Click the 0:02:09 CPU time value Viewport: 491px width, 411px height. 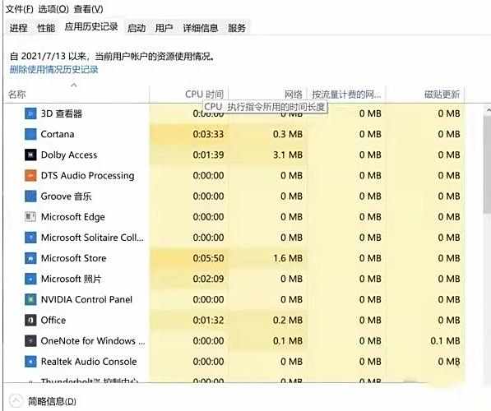[208, 279]
